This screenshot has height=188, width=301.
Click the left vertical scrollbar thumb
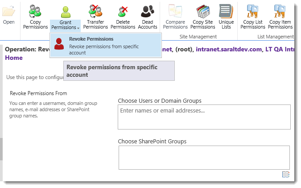1,149
